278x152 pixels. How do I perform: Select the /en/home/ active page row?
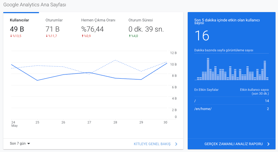(231, 109)
